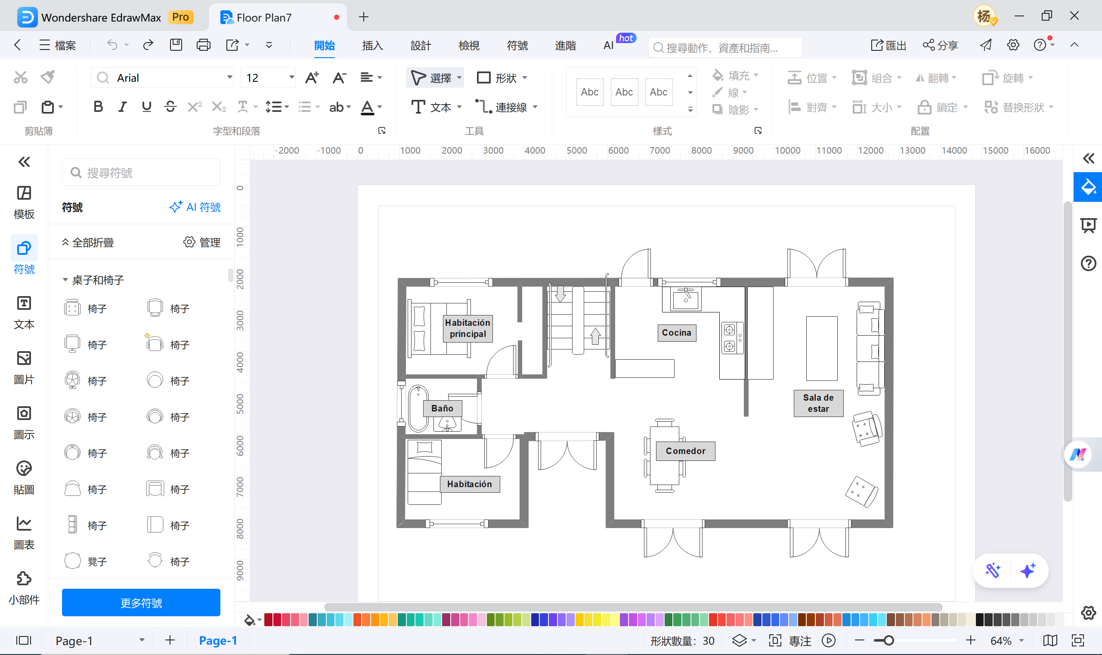
Task: Click the symbol search input field
Action: pos(141,172)
